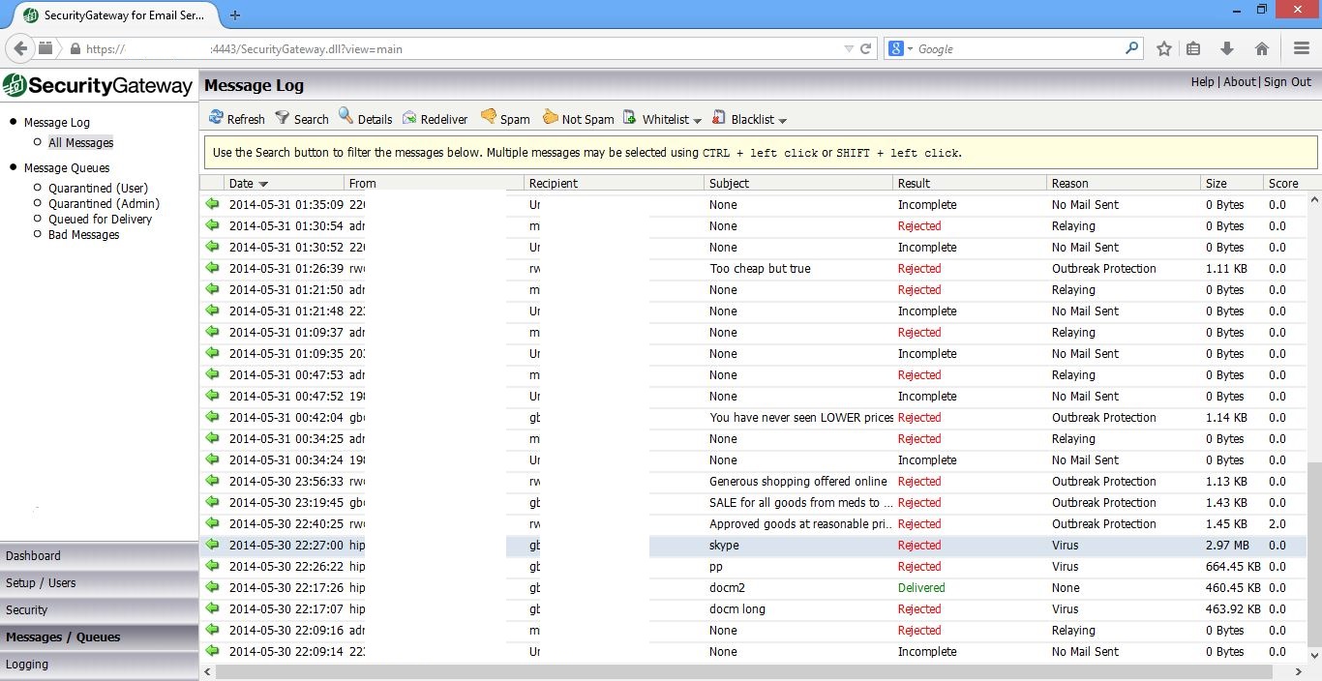Mark message as Spam
This screenshot has height=681, width=1322.
tap(489, 118)
